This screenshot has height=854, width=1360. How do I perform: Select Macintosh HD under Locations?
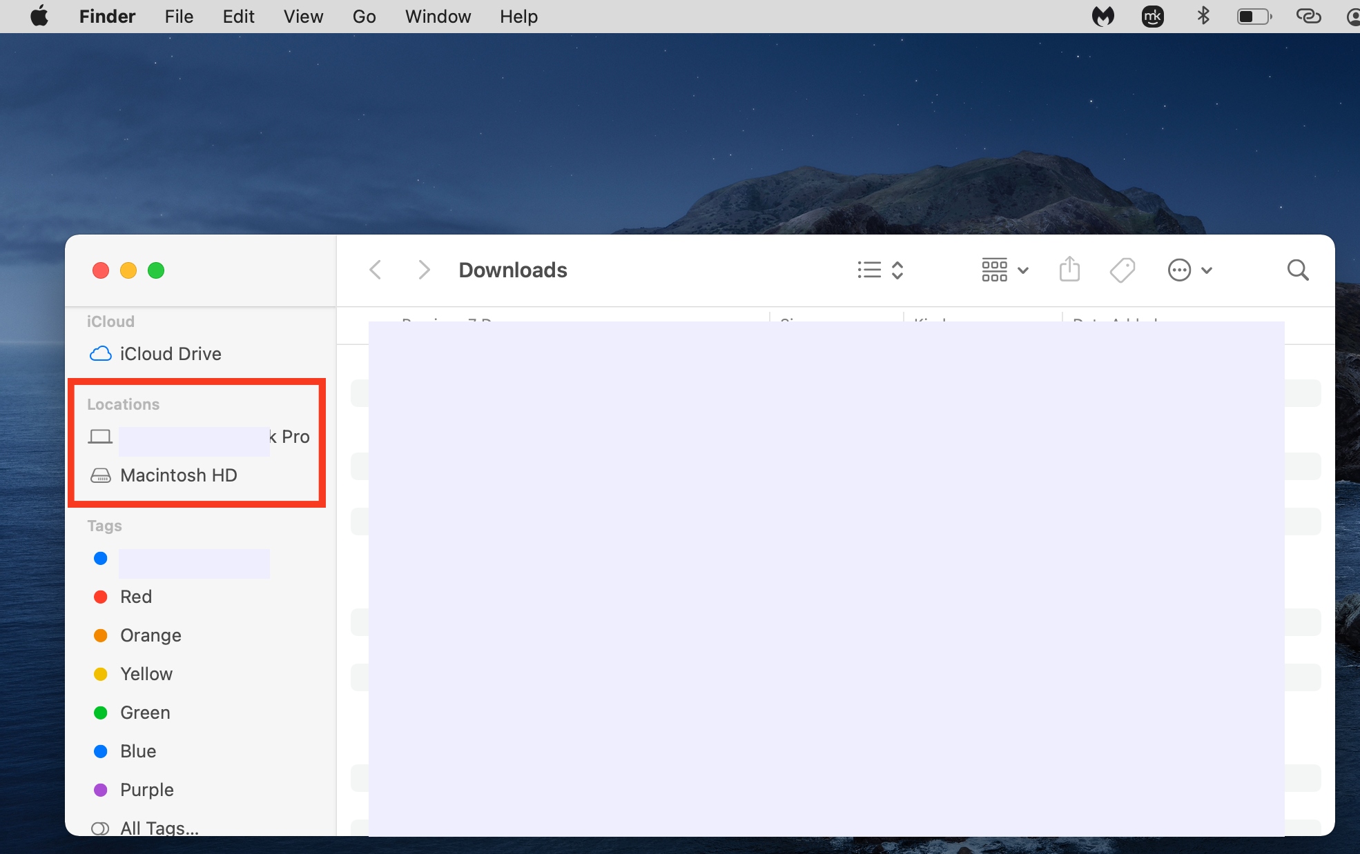coord(178,475)
